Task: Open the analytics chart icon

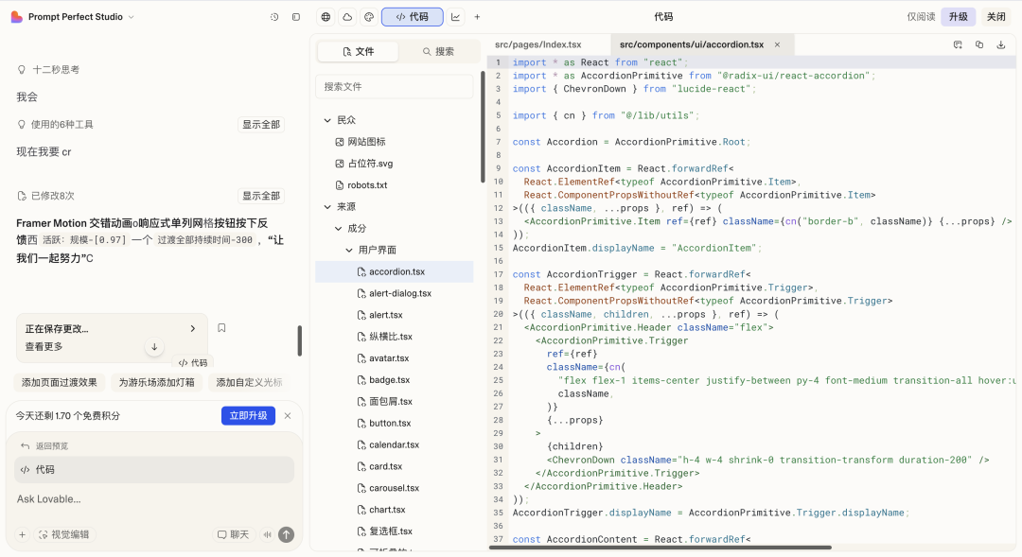Action: click(x=456, y=17)
